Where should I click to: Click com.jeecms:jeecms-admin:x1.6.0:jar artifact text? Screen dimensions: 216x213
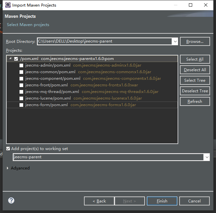pos(107,65)
